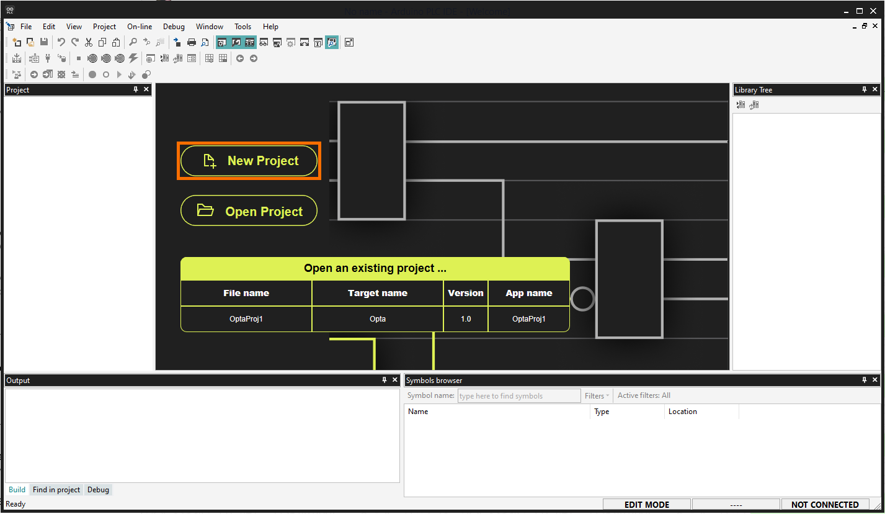Image resolution: width=885 pixels, height=514 pixels.
Task: Open the View menu
Action: [74, 27]
